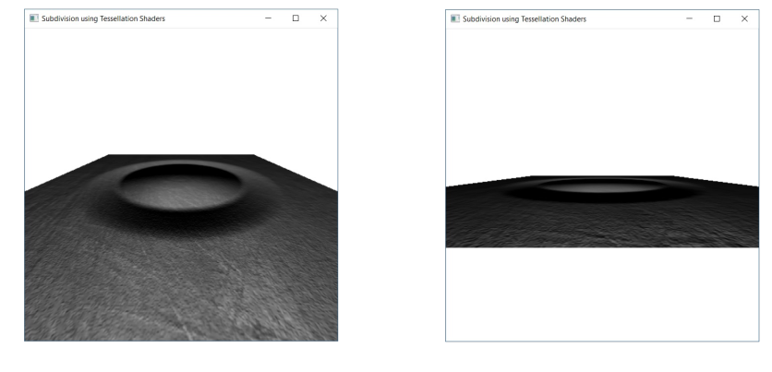This screenshot has width=772, height=372.
Task: Maximize the left tessellation window
Action: tap(296, 18)
